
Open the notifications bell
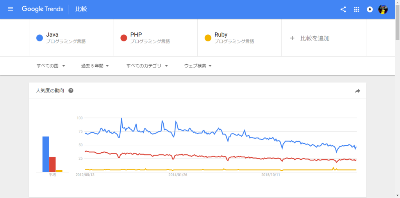[x=370, y=9]
